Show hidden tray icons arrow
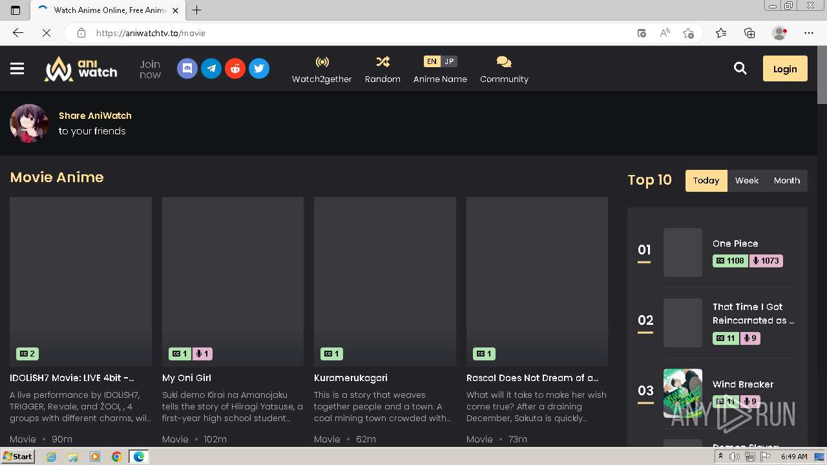This screenshot has width=827, height=465. (x=720, y=457)
